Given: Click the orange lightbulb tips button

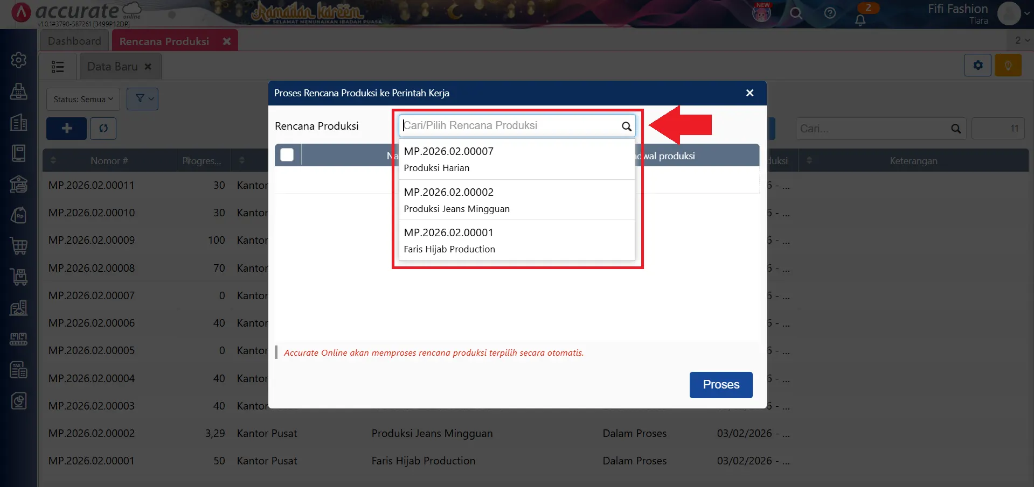Looking at the screenshot, I should point(1008,66).
